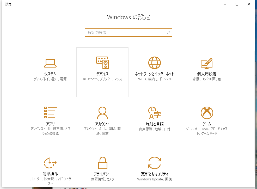
Task: Select the ネットワークとインターネット title
Action: click(x=155, y=74)
